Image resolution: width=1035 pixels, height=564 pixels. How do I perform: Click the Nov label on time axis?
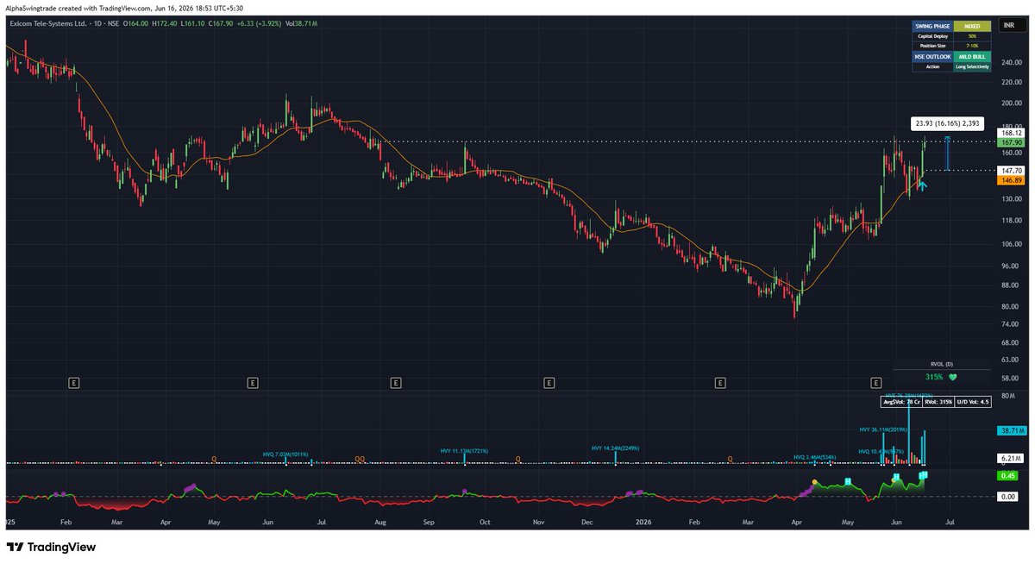(x=539, y=522)
